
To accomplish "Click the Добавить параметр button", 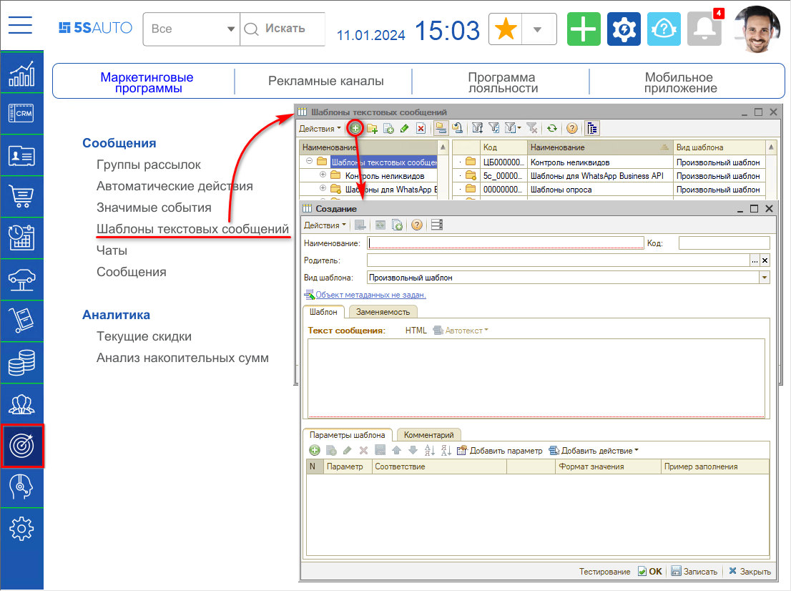I will pos(500,450).
